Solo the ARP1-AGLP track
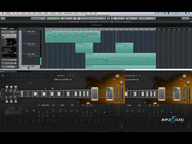Viewport: 192px width, 144px height. 26,32
